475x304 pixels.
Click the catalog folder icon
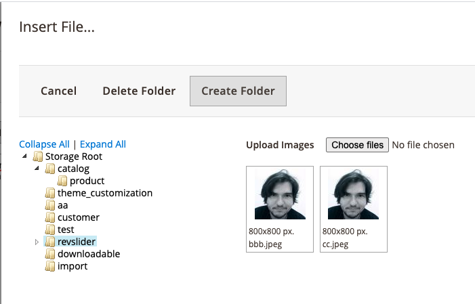50,169
